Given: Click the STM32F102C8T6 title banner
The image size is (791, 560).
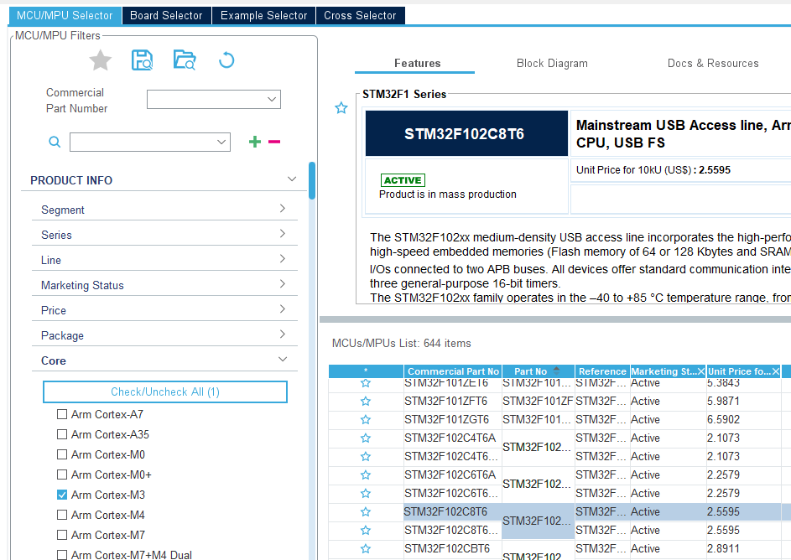Looking at the screenshot, I should click(x=466, y=133).
